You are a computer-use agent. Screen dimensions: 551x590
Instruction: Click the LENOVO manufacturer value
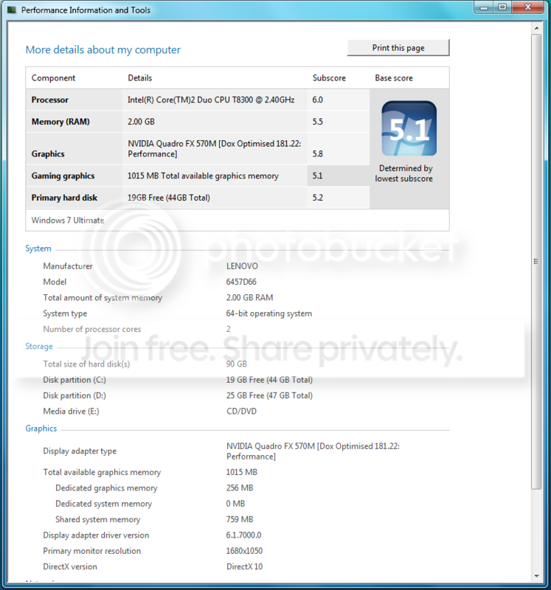(242, 266)
